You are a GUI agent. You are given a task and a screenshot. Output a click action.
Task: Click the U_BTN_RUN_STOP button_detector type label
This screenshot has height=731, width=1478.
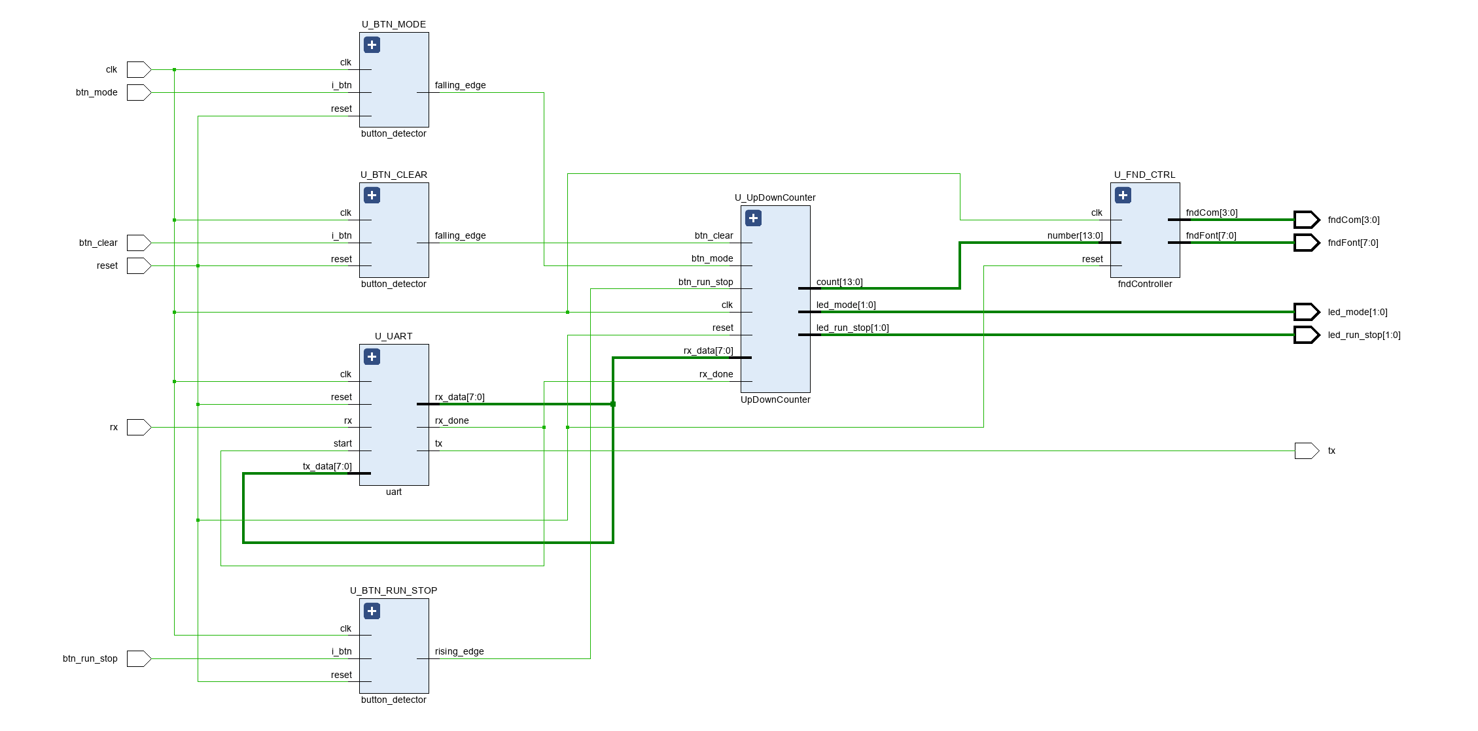pos(394,700)
